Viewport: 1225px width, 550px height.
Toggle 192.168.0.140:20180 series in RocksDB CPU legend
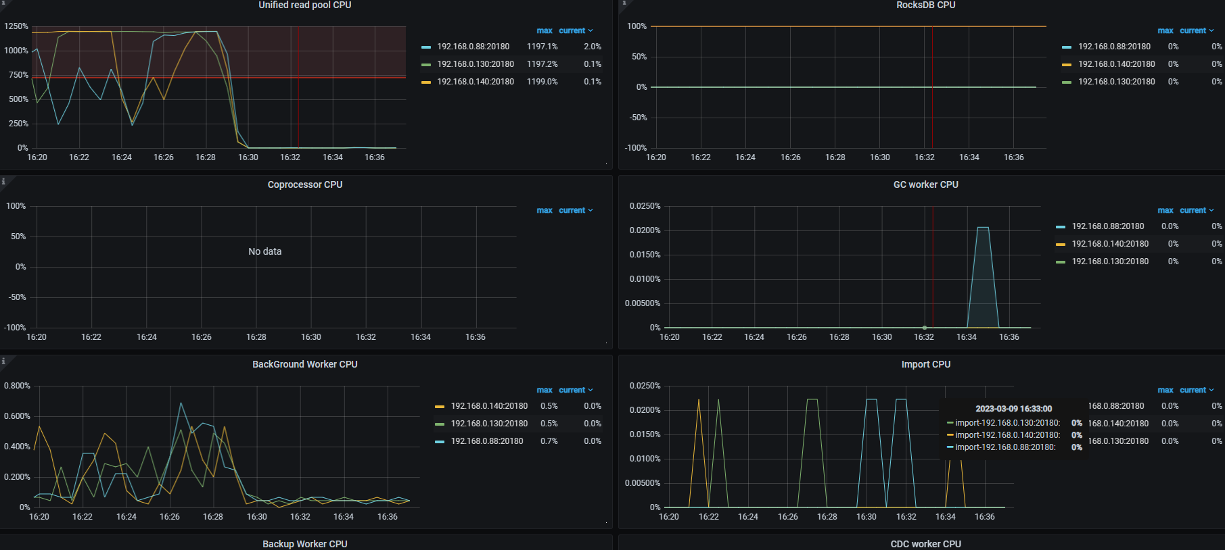click(x=1116, y=64)
